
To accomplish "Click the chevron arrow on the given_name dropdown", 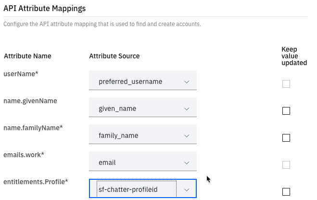I will tap(187, 109).
